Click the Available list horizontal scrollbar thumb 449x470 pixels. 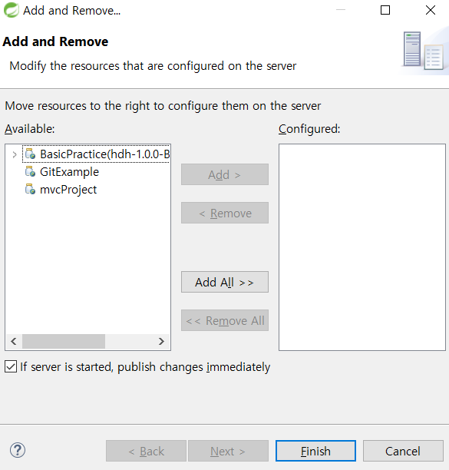click(64, 341)
